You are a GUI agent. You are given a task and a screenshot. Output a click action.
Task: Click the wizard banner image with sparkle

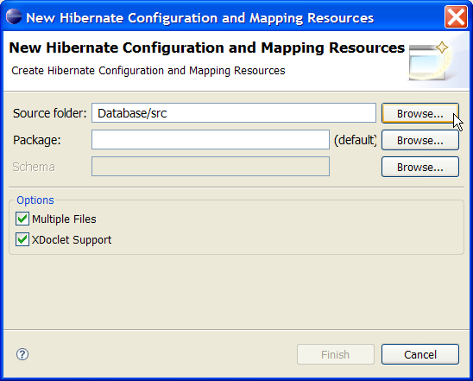pyautogui.click(x=430, y=61)
